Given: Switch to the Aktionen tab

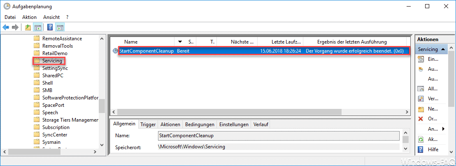Looking at the screenshot, I should pos(170,124).
